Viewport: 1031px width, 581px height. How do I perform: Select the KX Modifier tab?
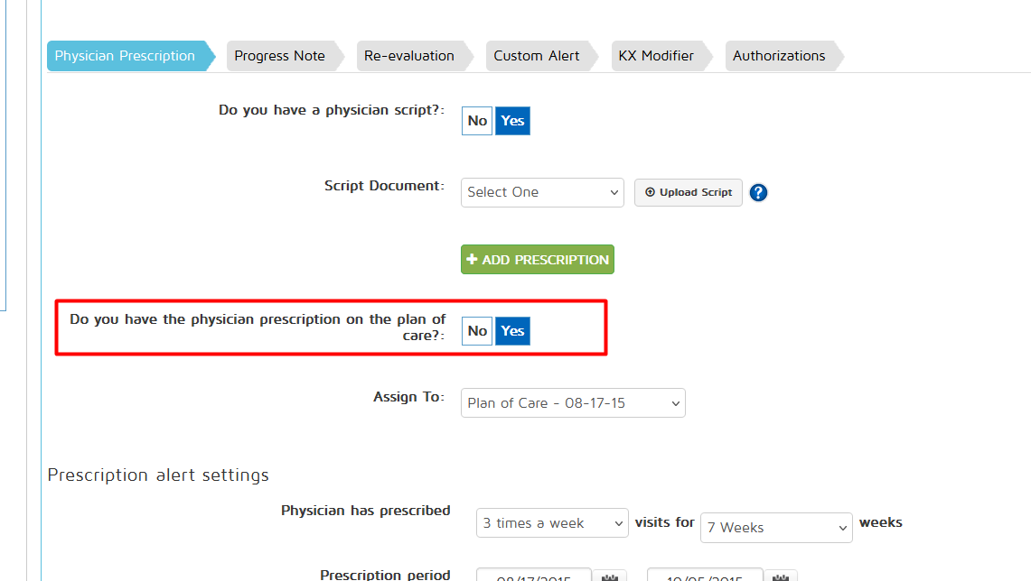pos(656,56)
